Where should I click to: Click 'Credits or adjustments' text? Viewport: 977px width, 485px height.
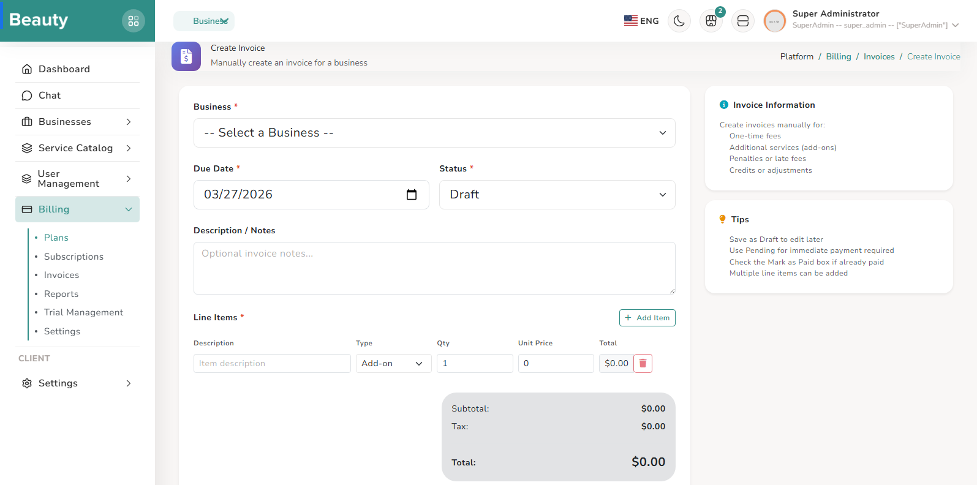point(771,170)
